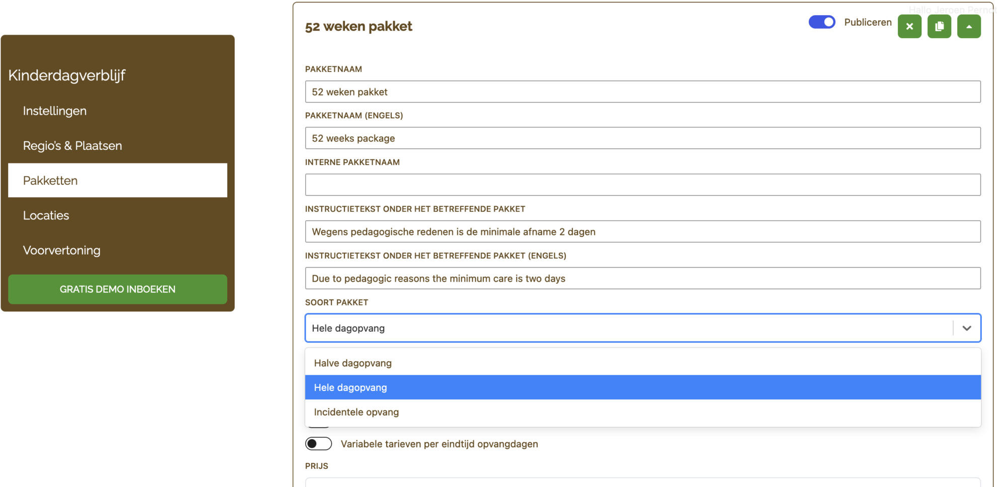Go to Regio's & Plaatsen
This screenshot has width=997, height=487.
click(73, 145)
